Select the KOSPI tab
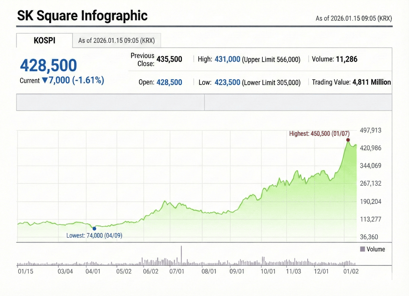Screen dimensions: 409x296 point(44,40)
